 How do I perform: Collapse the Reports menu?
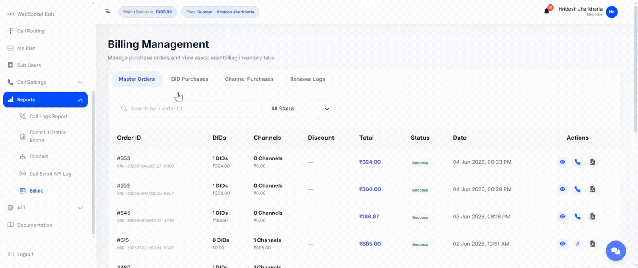[x=45, y=99]
